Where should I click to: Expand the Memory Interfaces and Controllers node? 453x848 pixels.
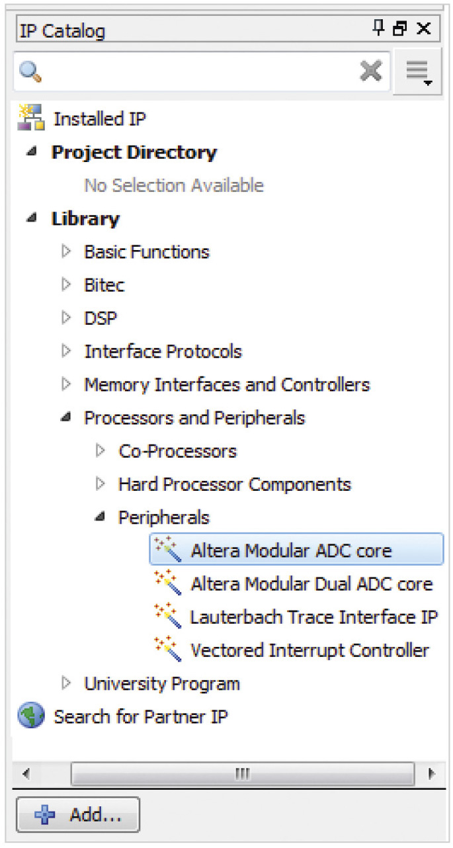(65, 384)
